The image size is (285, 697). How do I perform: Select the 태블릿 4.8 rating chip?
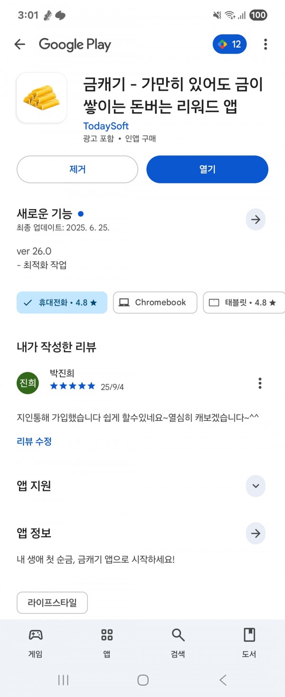pos(244,303)
